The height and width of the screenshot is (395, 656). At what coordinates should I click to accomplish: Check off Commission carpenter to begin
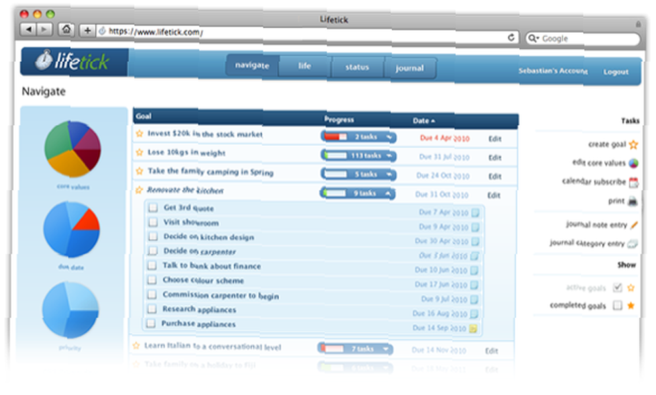click(x=152, y=294)
